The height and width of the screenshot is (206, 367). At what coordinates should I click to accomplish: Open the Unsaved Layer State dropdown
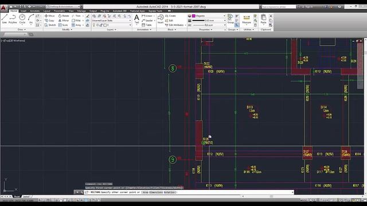click(111, 21)
